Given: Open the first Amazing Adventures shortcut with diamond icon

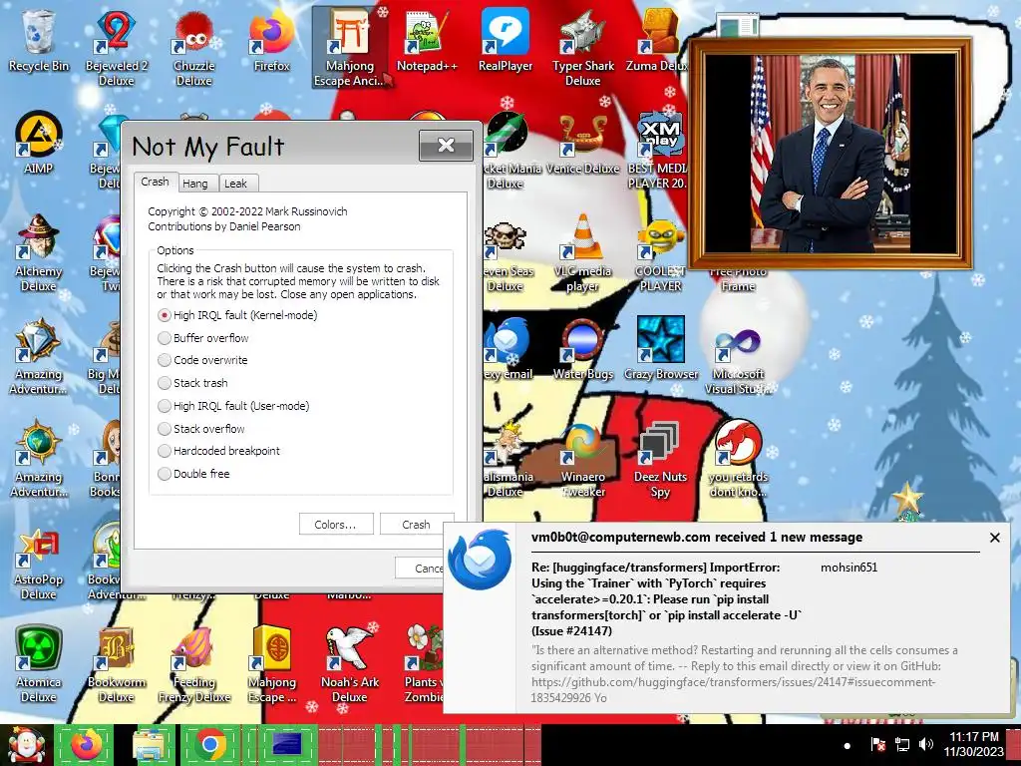Looking at the screenshot, I should [x=39, y=356].
